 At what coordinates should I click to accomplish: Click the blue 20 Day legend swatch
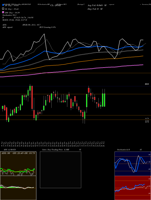click(x=3, y=5)
